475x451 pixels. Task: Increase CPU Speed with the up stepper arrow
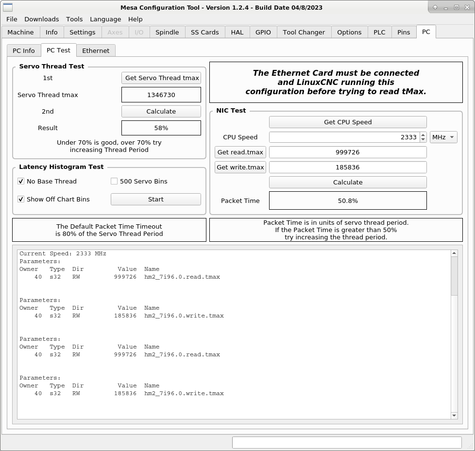point(423,135)
